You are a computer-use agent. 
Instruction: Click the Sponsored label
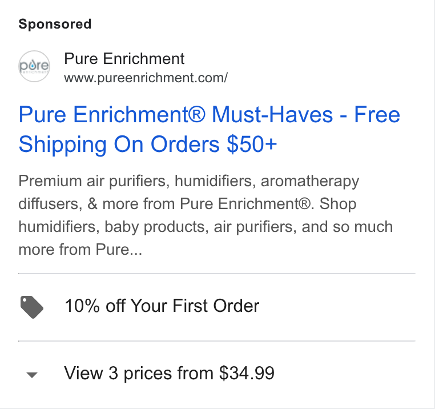(55, 24)
